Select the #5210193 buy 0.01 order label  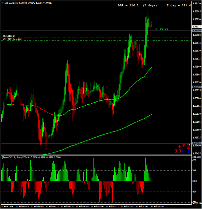click(12, 39)
